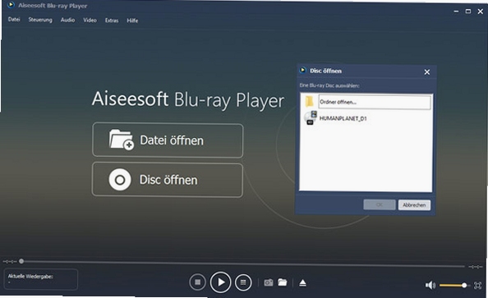The width and height of the screenshot is (488, 298).
Task: Click the 'Eine Blu-ray Disc auswählen:' label
Action: tap(329, 85)
